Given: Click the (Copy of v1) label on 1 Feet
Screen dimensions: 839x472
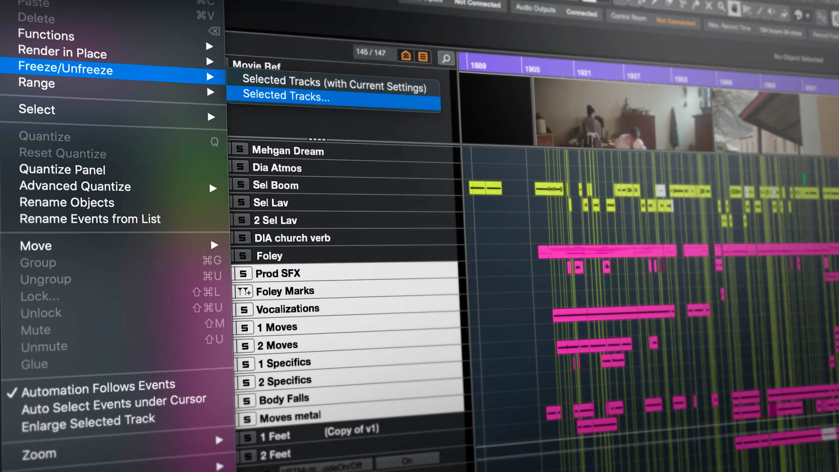Looking at the screenshot, I should click(351, 430).
